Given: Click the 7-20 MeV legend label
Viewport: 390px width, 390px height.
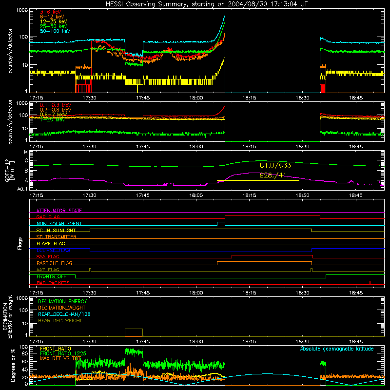Looking at the screenshot, I should [53, 119].
